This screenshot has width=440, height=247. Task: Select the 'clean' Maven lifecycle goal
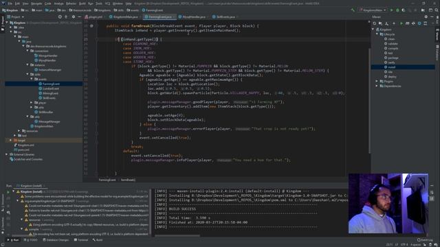(x=392, y=39)
